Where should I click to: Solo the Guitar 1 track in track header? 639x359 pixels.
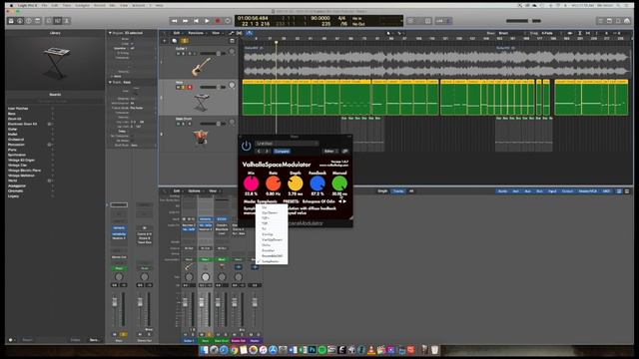(x=184, y=53)
